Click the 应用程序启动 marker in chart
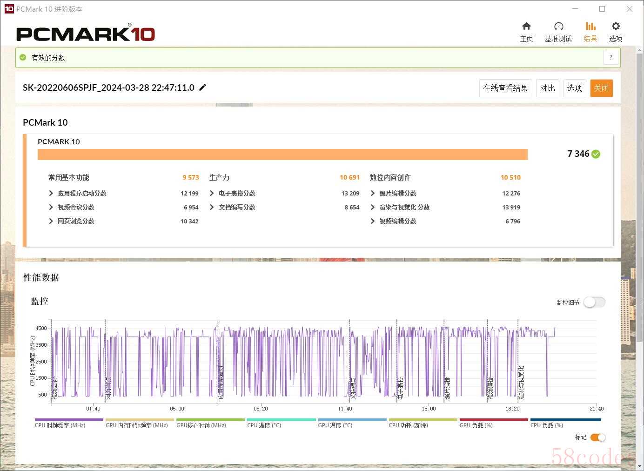The height and width of the screenshot is (471, 644). pos(221,383)
